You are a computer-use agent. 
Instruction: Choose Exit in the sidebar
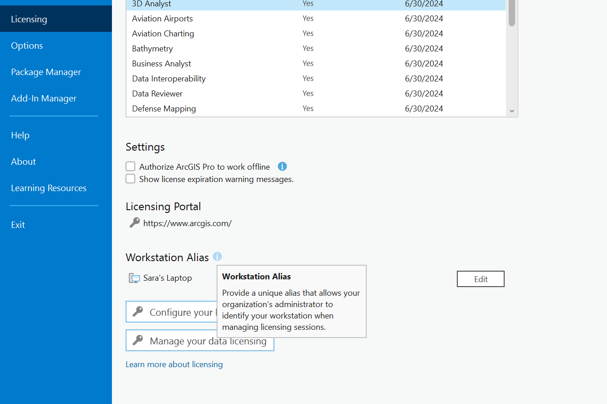(x=56, y=225)
